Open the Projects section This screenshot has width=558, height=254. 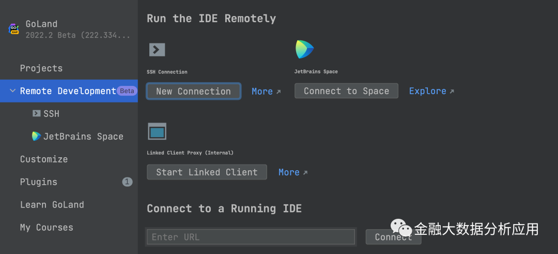click(41, 68)
